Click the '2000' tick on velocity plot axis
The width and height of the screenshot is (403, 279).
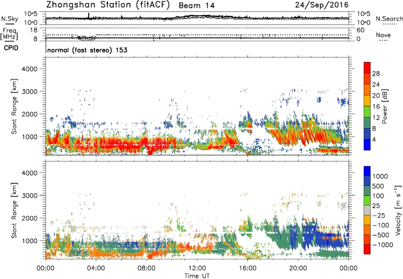(x=29, y=218)
